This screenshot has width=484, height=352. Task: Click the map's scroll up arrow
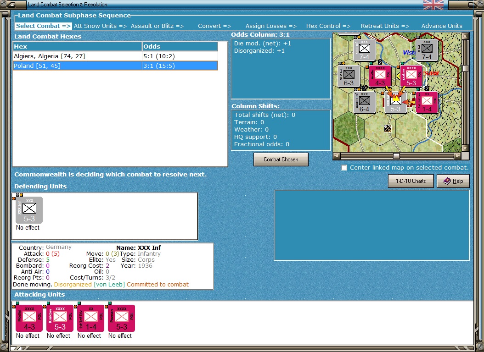point(465,36)
